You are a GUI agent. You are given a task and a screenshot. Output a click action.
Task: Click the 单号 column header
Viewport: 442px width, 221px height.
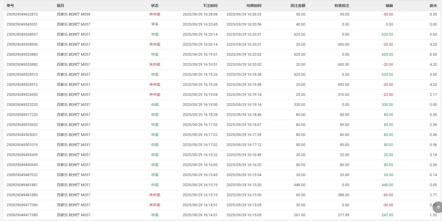pyautogui.click(x=10, y=6)
